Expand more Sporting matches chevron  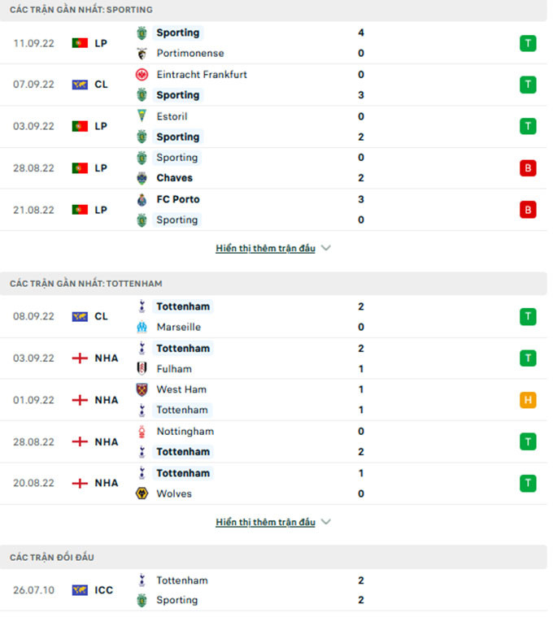pos(326,249)
